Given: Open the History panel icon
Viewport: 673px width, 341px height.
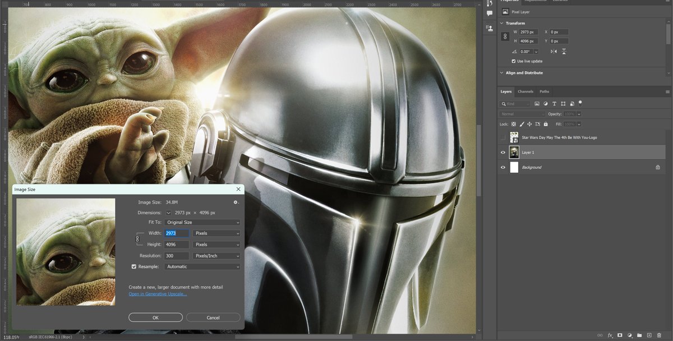Looking at the screenshot, I should coord(490,3).
